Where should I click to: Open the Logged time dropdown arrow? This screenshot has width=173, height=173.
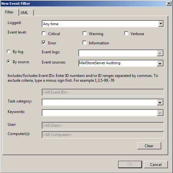(161, 24)
